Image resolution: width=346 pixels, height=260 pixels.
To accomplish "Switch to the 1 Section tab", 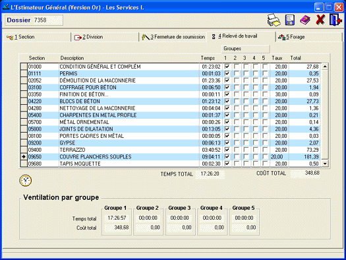I will pos(37,37).
